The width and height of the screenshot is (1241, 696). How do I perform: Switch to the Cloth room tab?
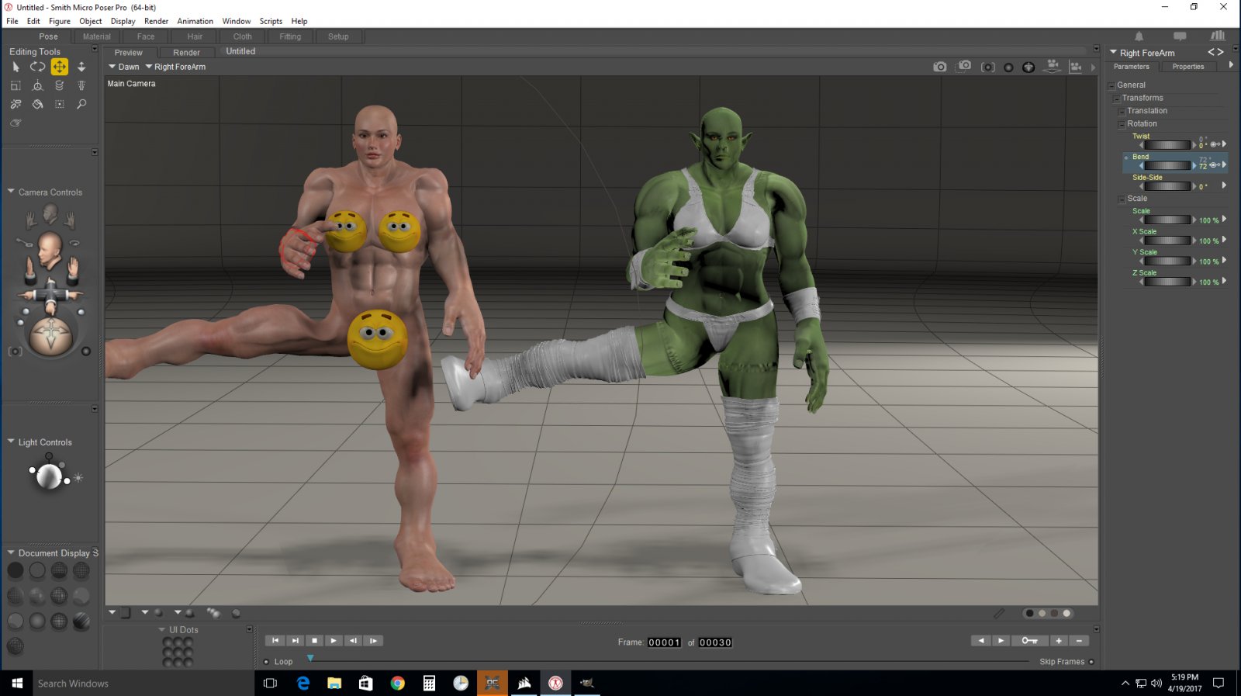point(243,36)
